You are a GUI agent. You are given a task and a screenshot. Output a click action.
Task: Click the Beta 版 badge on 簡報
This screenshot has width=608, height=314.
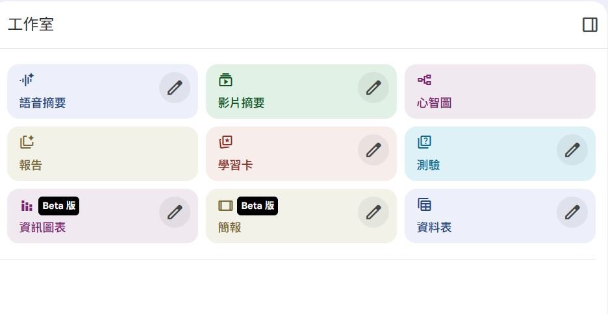pyautogui.click(x=257, y=206)
